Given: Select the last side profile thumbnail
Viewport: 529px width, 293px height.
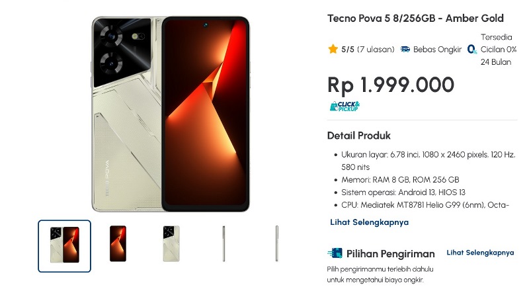Looking at the screenshot, I should click(x=276, y=243).
